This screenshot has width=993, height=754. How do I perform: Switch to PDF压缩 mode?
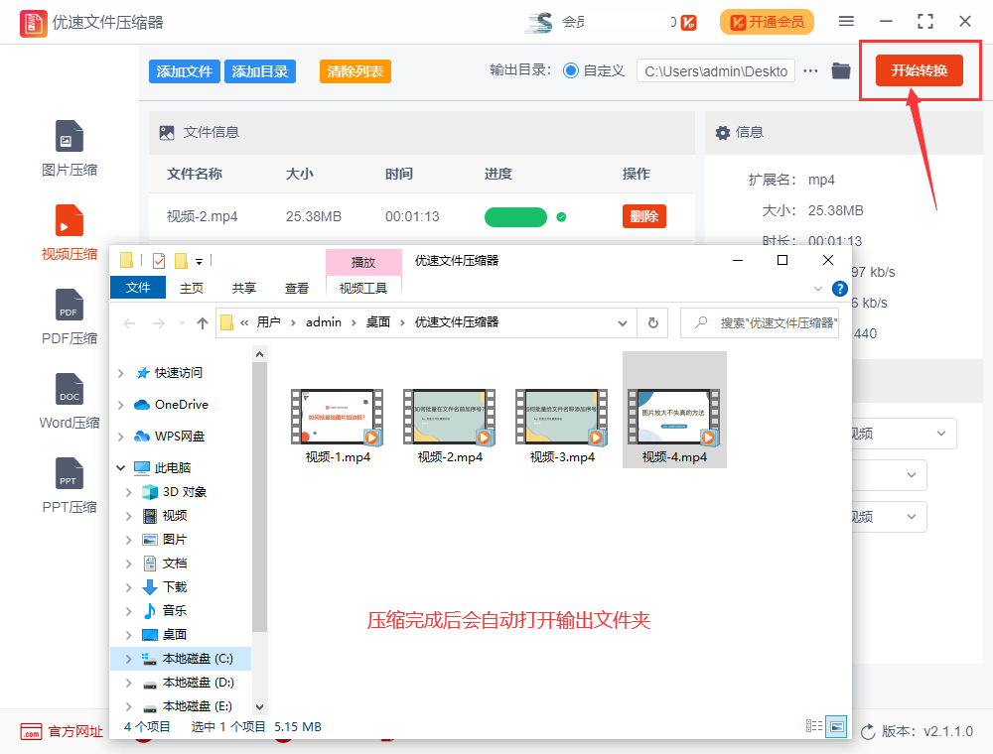[x=69, y=315]
